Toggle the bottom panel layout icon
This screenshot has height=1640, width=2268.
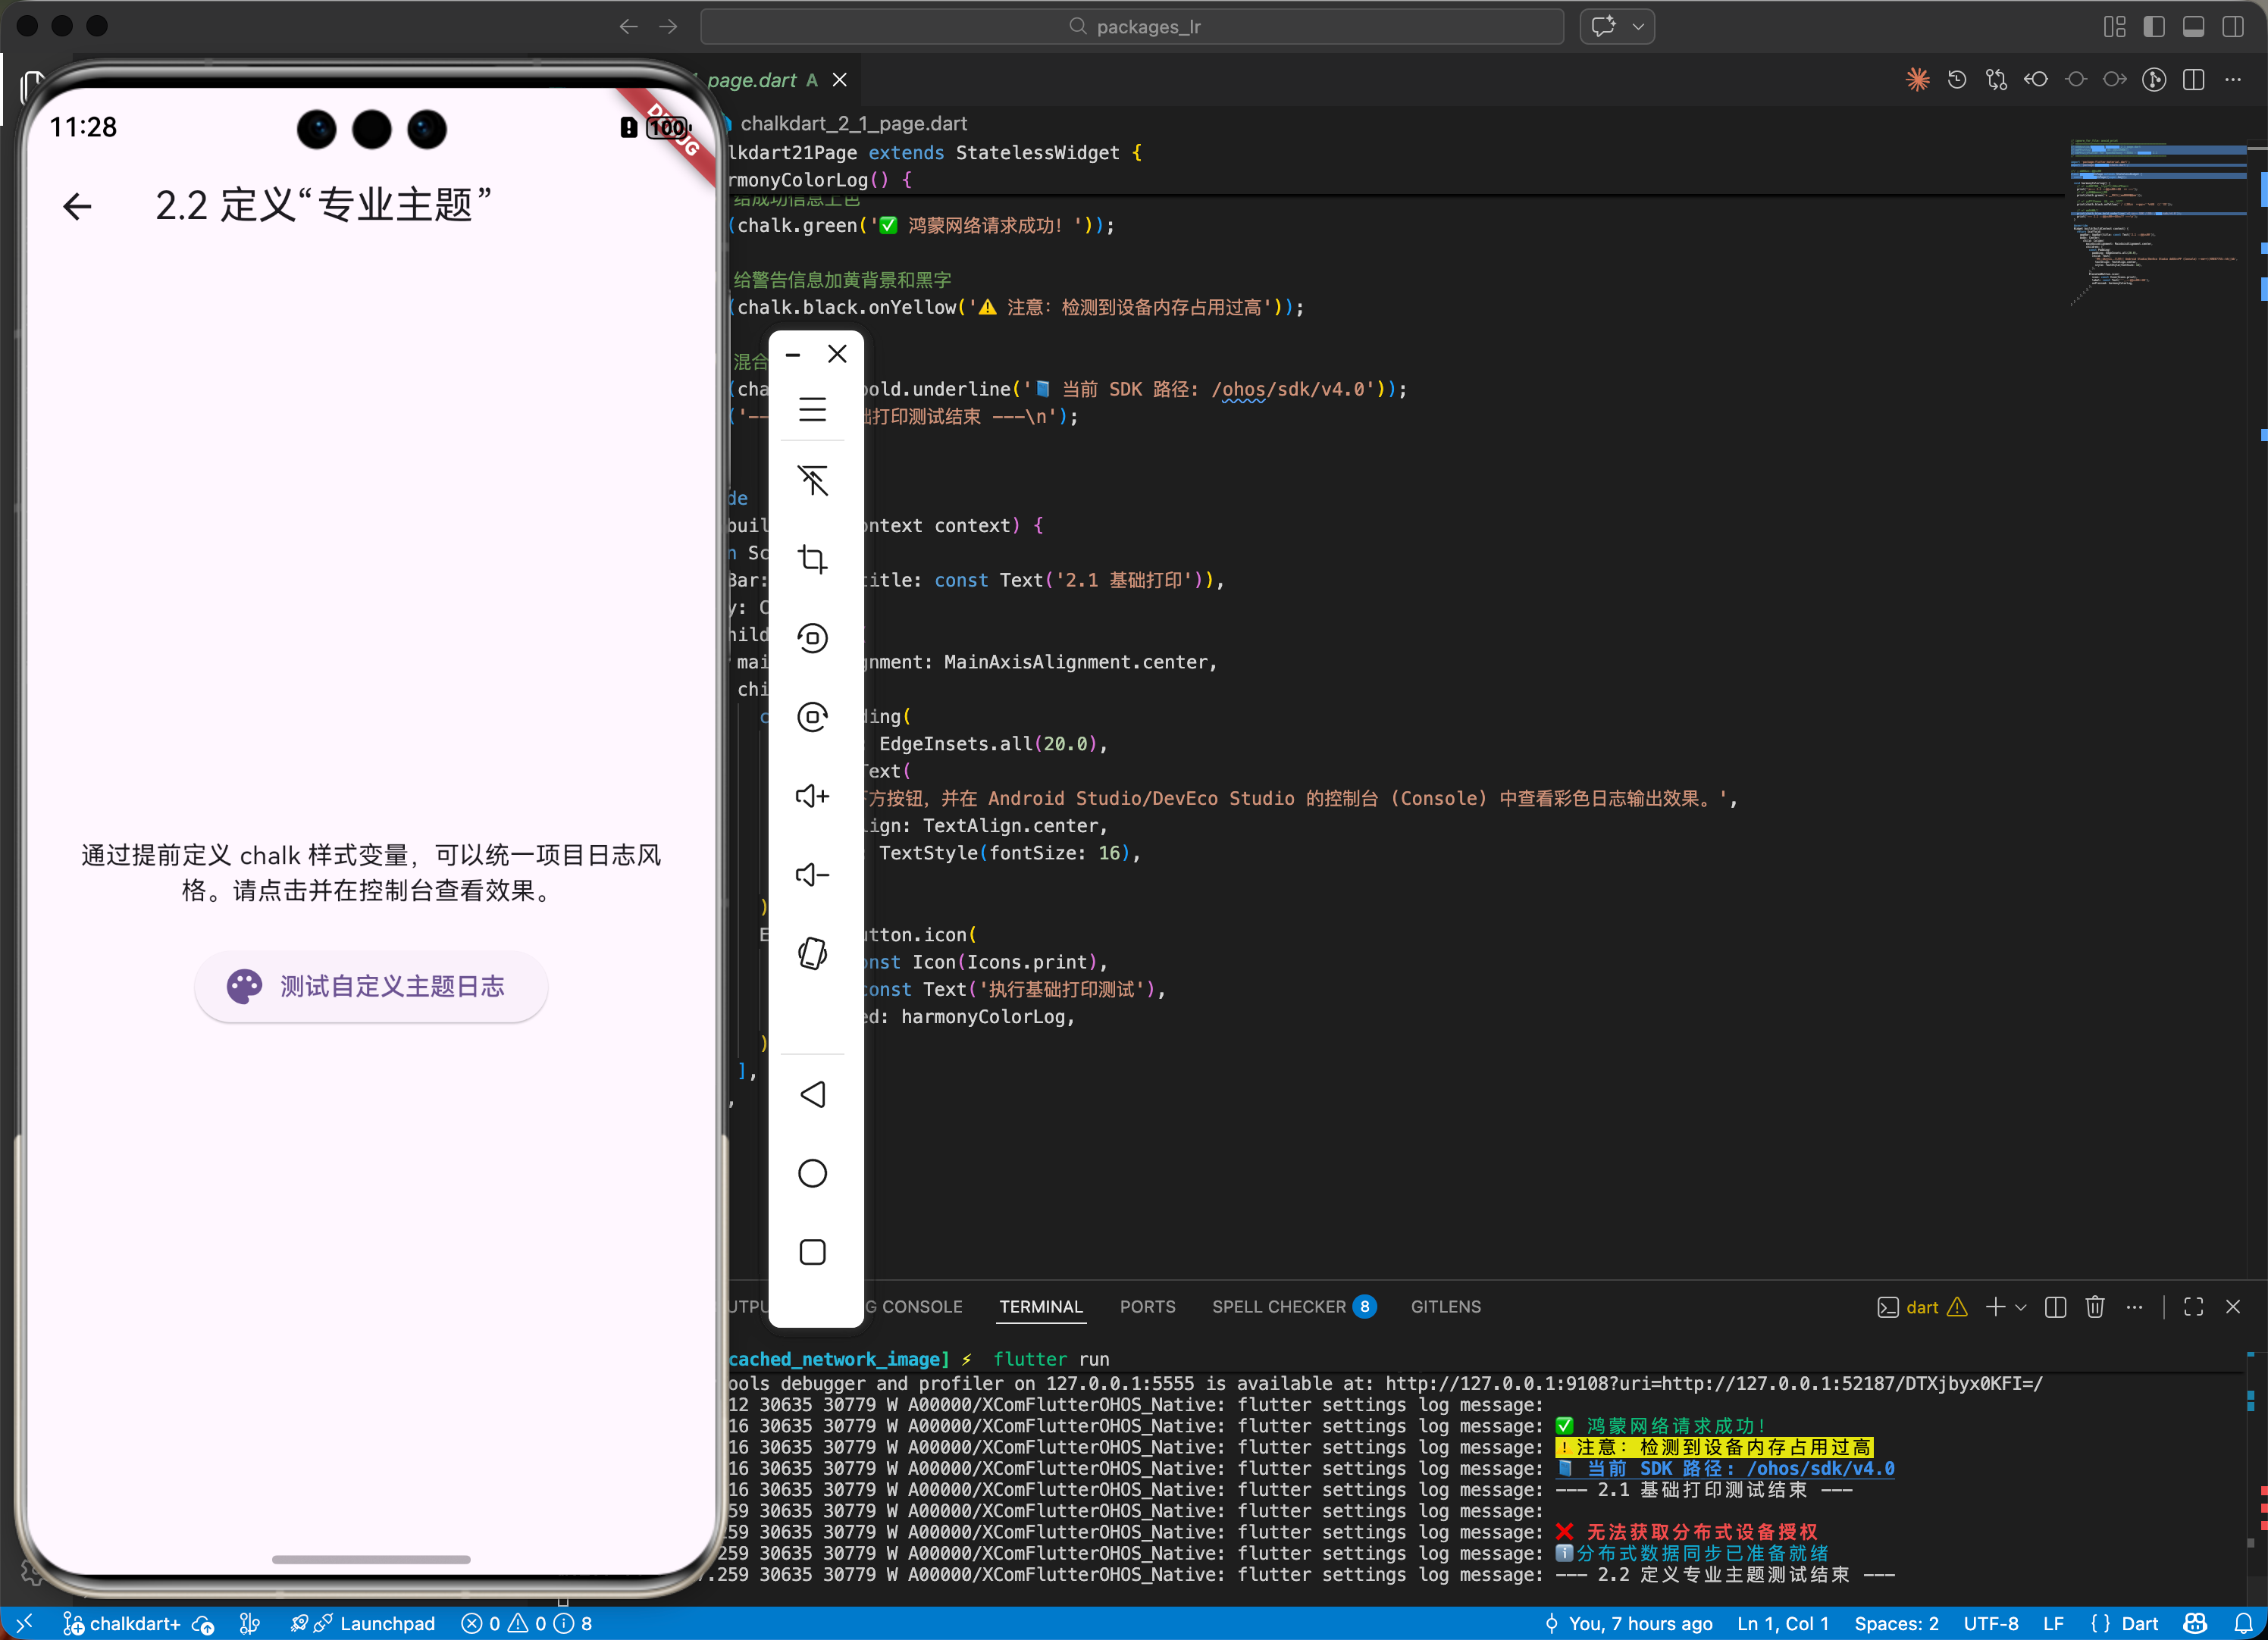click(x=2193, y=27)
